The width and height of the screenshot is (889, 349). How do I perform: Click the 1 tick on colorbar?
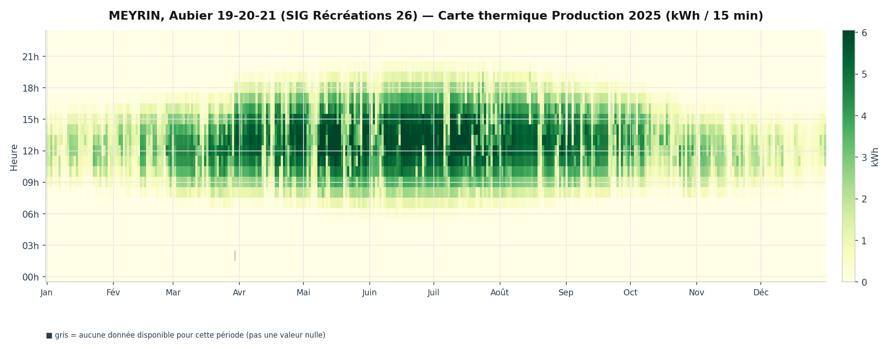point(864,241)
